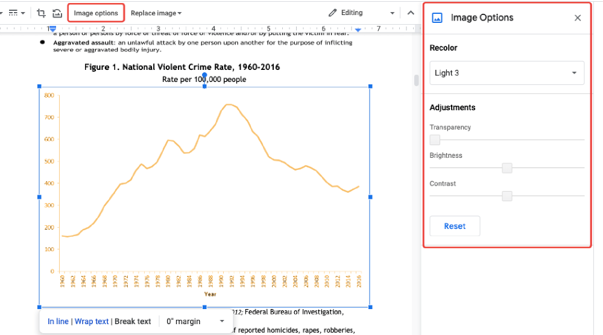Choose Wrap text option

[x=92, y=322]
